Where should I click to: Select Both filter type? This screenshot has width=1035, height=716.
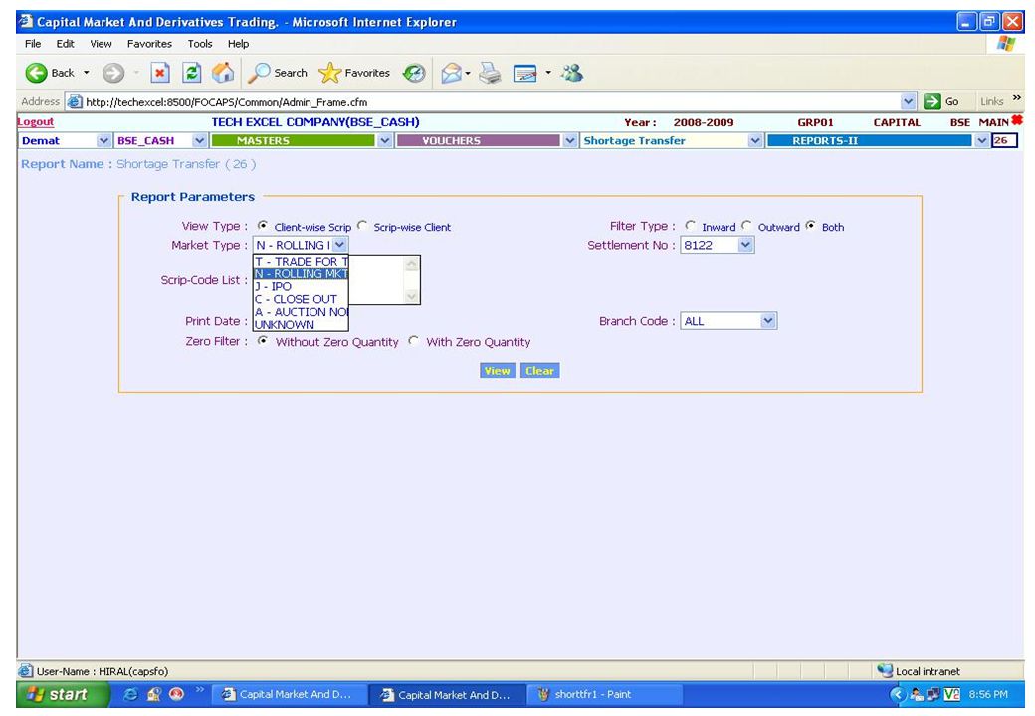pyautogui.click(x=810, y=226)
